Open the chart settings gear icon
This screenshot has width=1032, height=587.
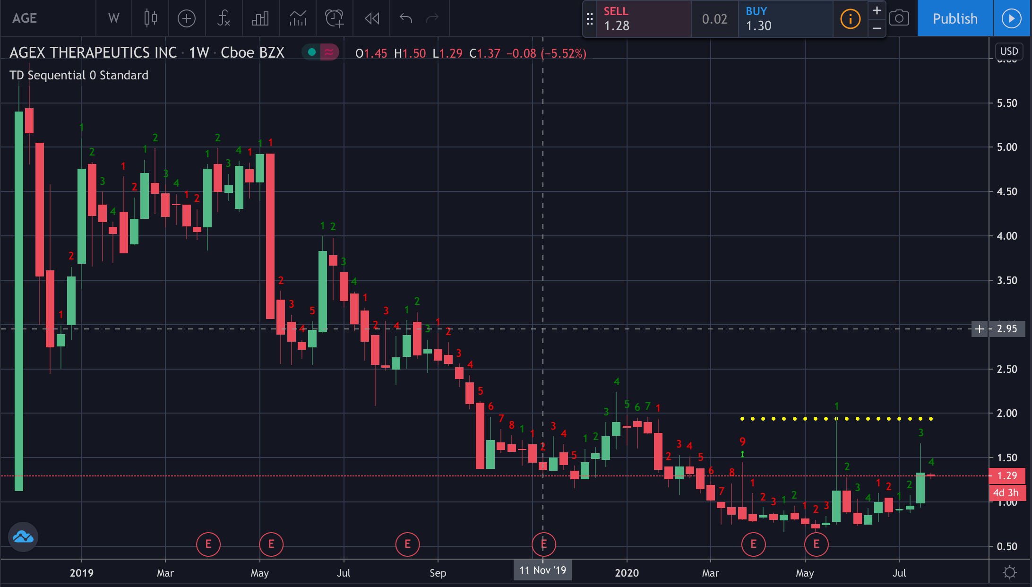tap(1010, 573)
